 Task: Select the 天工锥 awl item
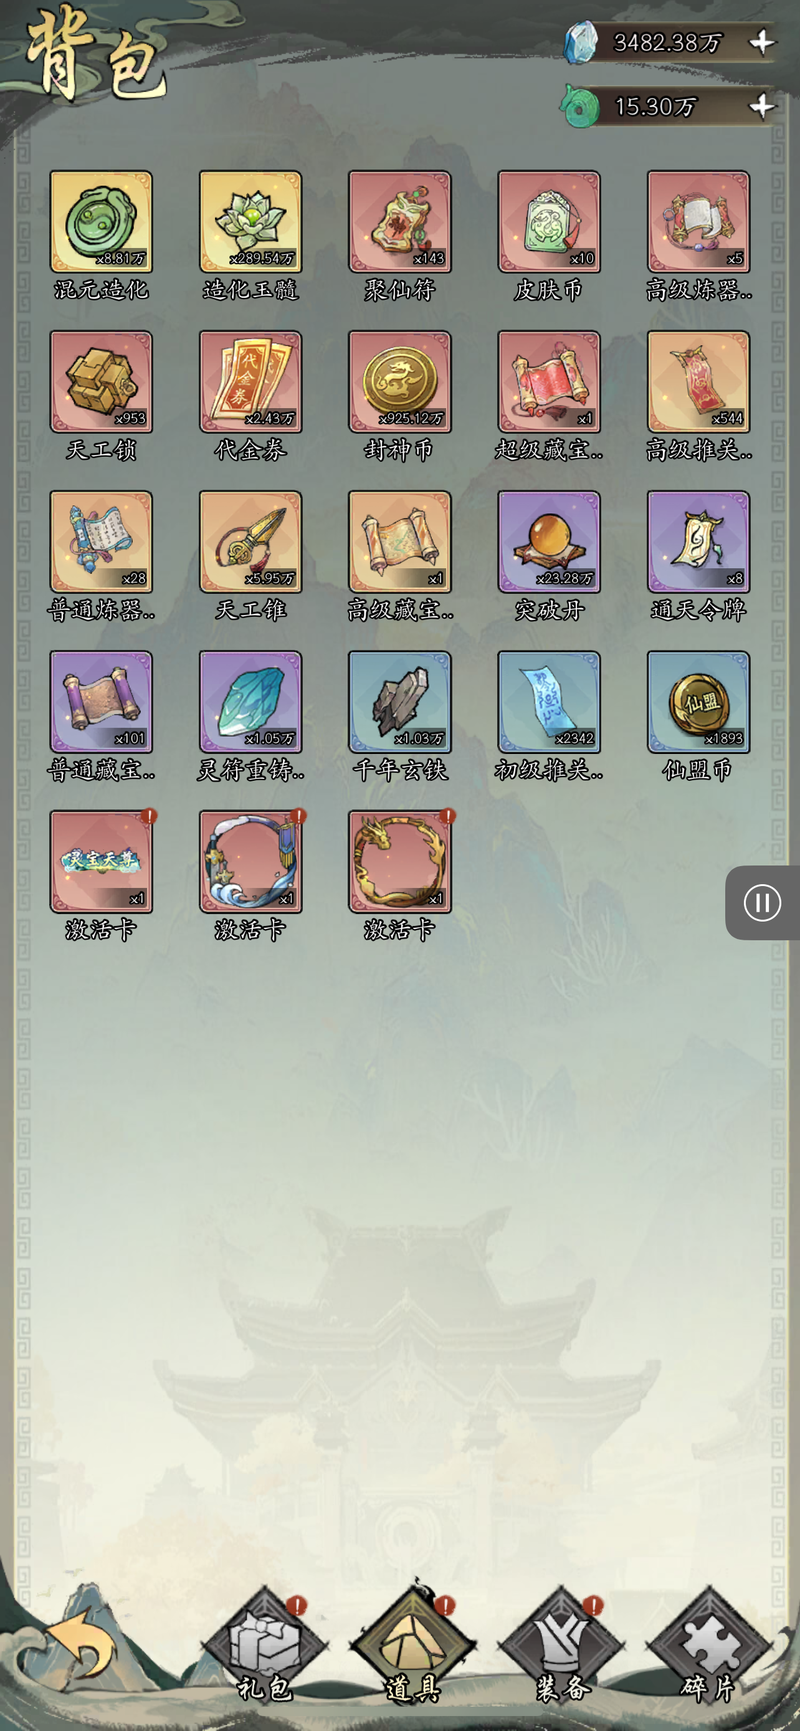250,541
